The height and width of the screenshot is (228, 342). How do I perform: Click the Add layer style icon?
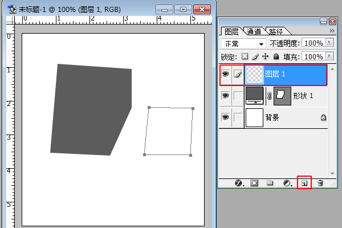click(239, 183)
